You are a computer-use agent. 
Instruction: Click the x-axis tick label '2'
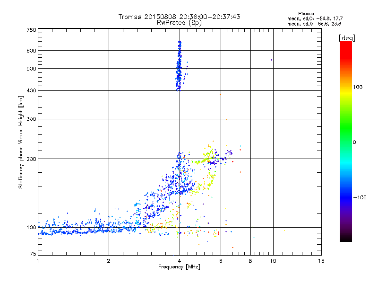[109, 261]
